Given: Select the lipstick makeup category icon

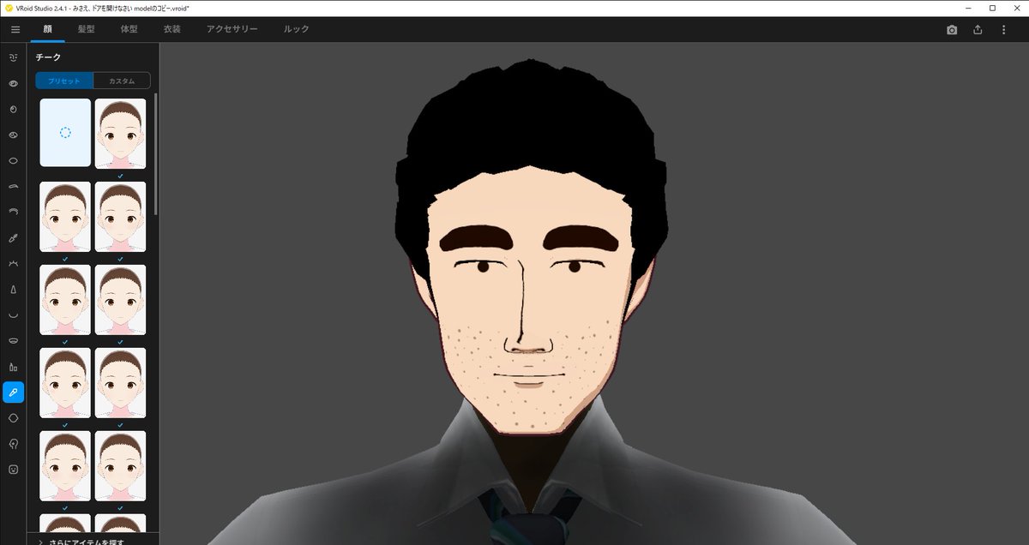Looking at the screenshot, I should 13,366.
